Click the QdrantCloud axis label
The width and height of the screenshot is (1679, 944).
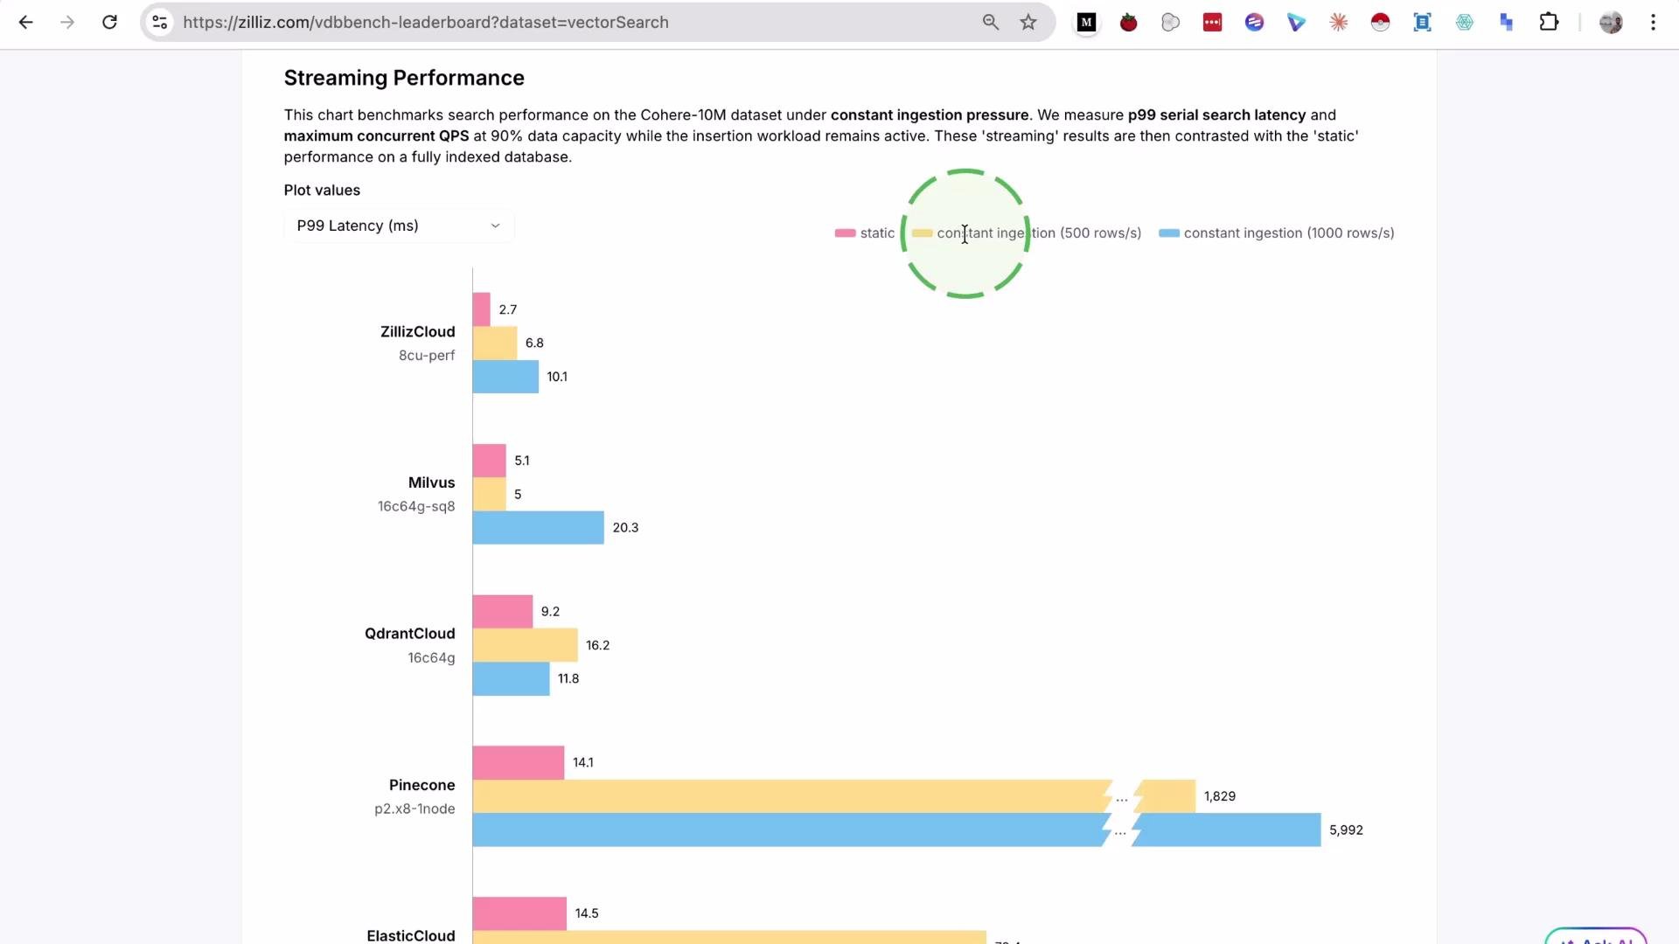(x=409, y=634)
